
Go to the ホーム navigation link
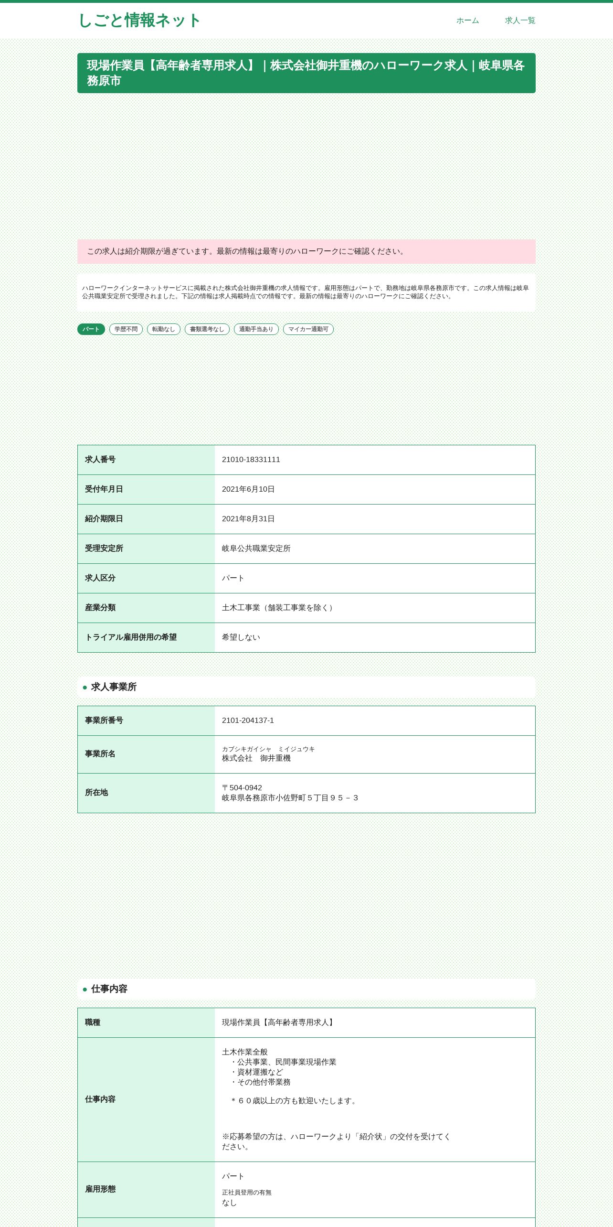click(x=467, y=21)
